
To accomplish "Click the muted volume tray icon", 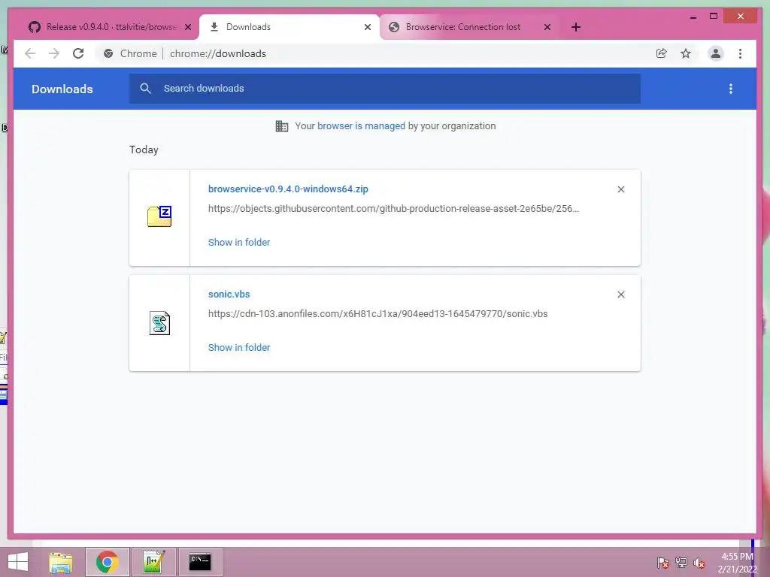I will point(699,563).
